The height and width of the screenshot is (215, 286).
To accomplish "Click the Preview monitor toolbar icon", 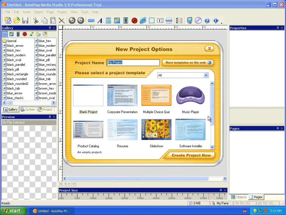I will coord(190,20).
